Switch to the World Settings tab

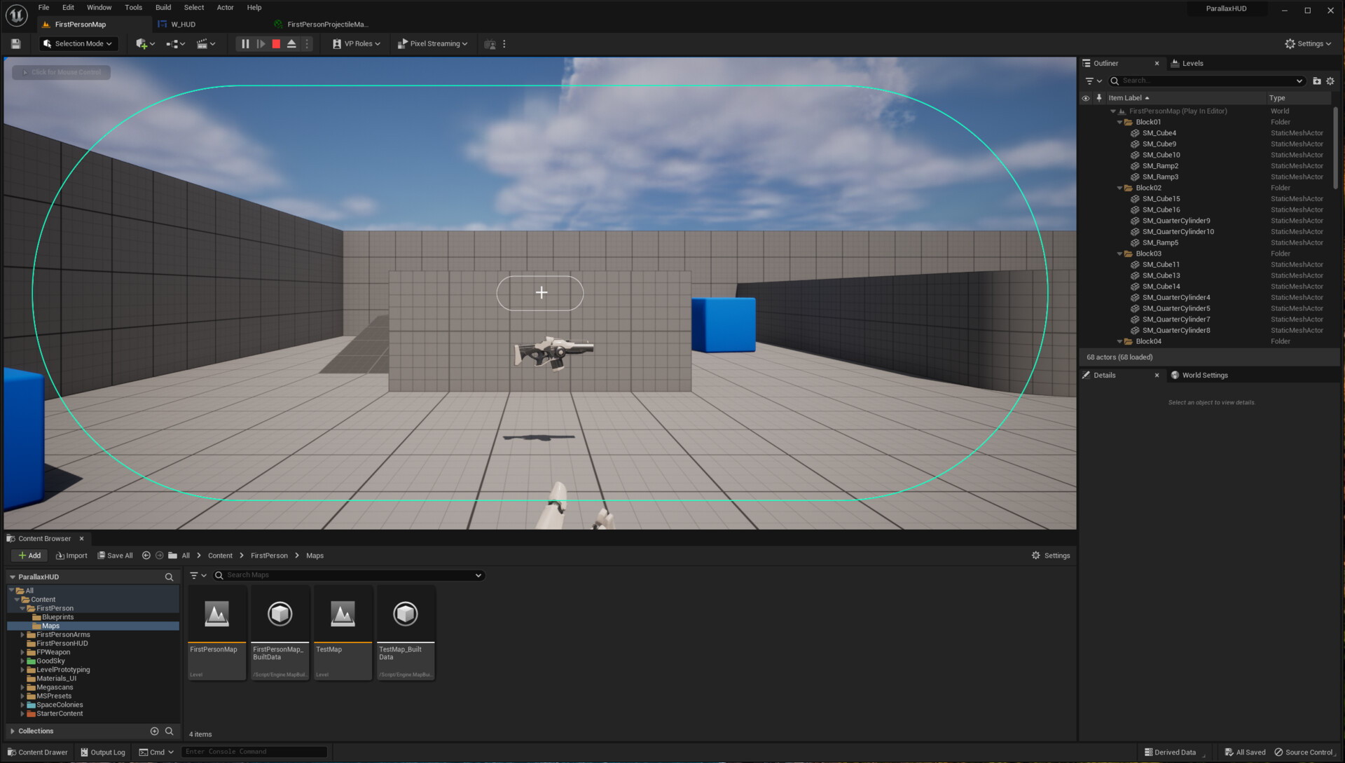(x=1204, y=375)
